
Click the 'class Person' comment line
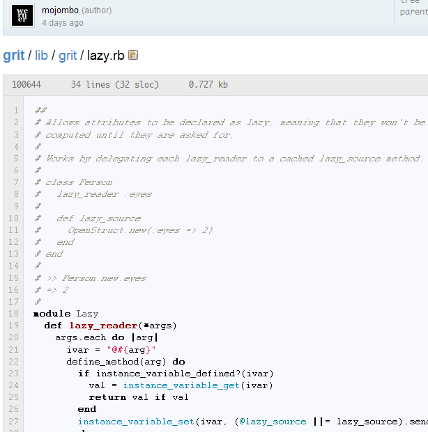click(73, 182)
